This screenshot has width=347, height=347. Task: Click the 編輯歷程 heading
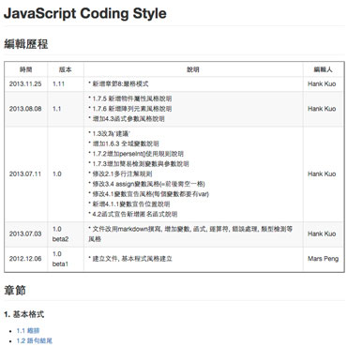coord(25,44)
